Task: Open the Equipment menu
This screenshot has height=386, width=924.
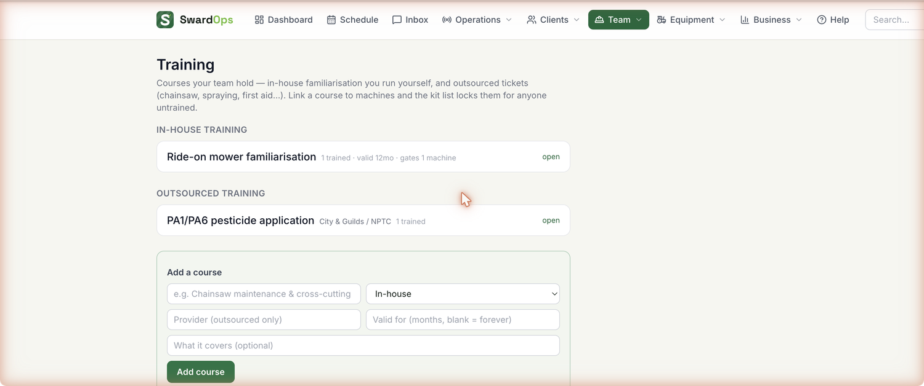Action: pos(691,20)
